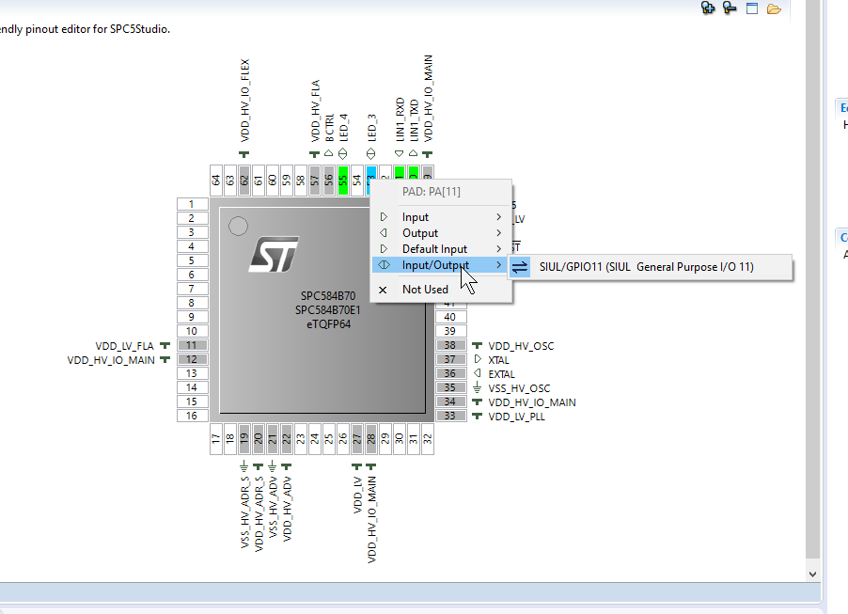
Task: Click pin 40 on the right side
Action: coord(451,317)
